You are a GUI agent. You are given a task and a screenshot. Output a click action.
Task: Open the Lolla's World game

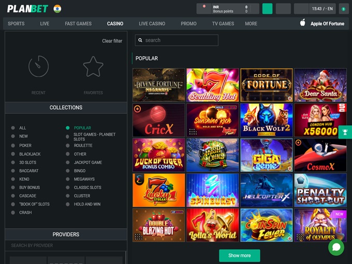tap(213, 225)
